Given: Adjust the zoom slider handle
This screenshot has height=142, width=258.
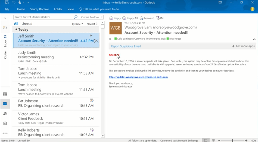Looking at the screenshot, I should (x=232, y=141).
